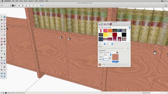Click the active color well
Screen dimensions: 168x94
[x=100, y=65]
